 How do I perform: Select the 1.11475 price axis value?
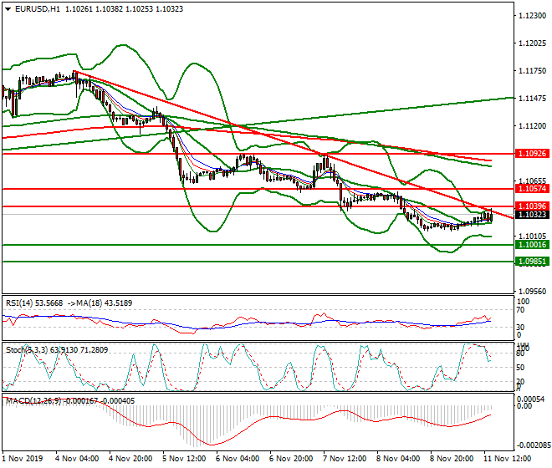tap(532, 99)
